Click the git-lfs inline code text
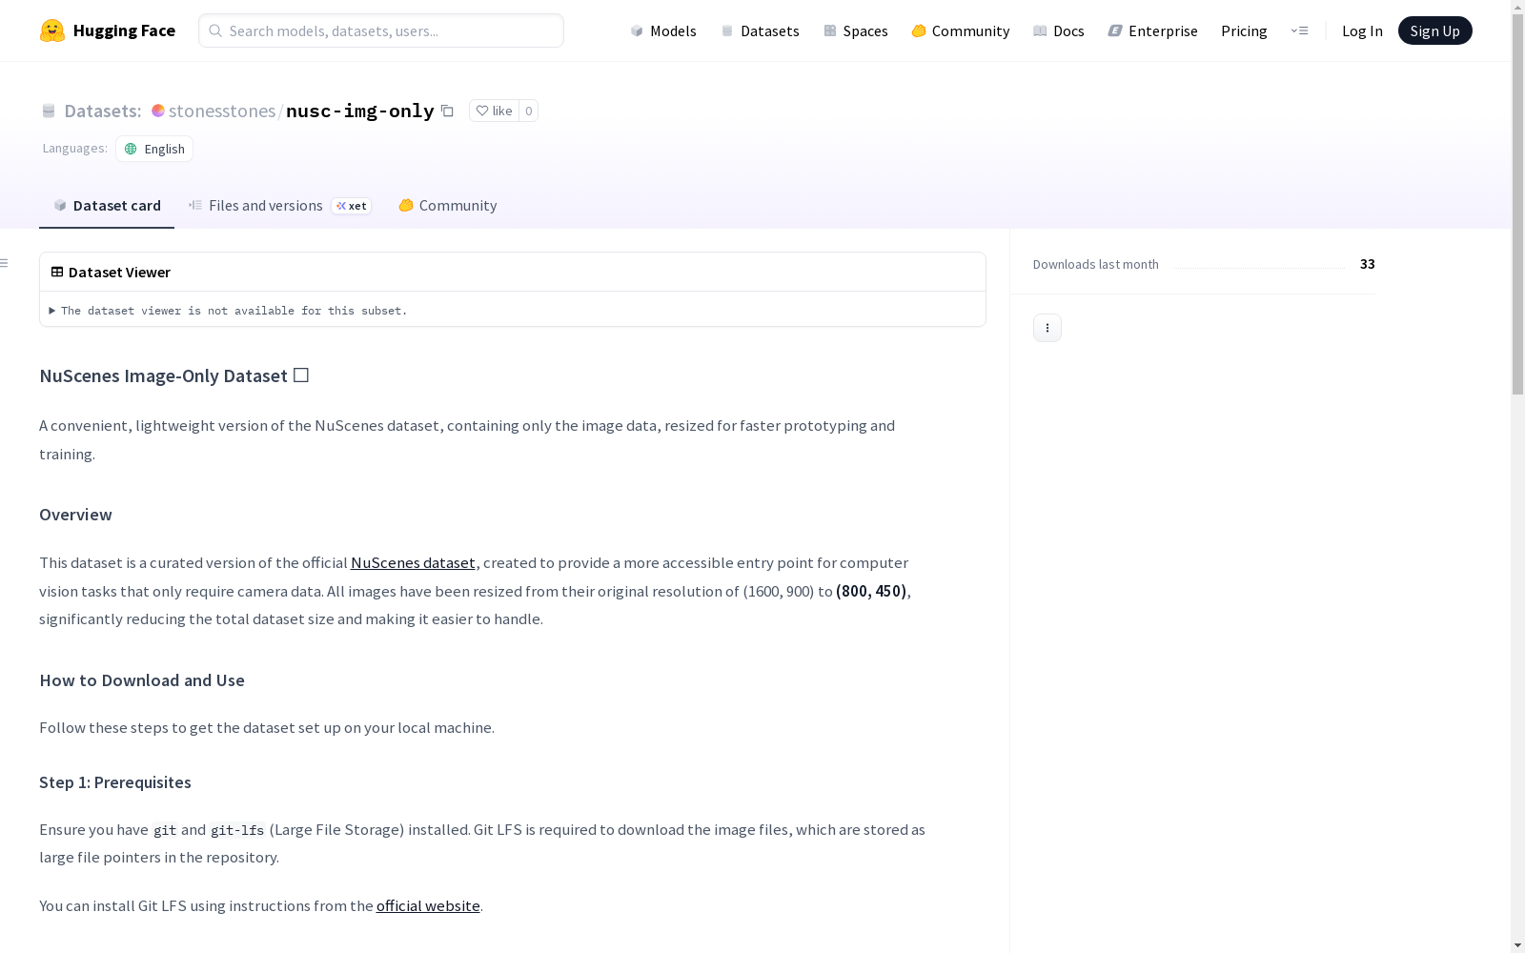This screenshot has width=1525, height=953. click(x=237, y=830)
